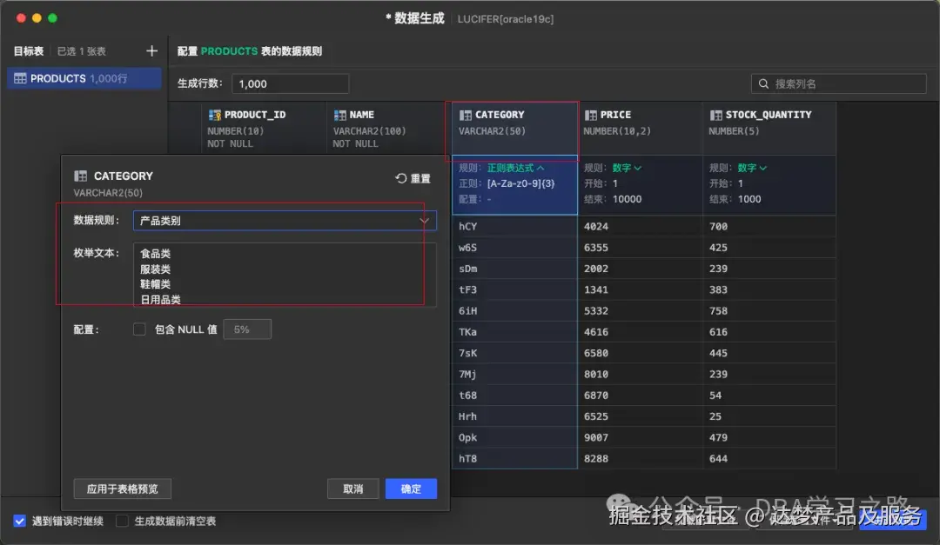Click the PRICE column icon
The height and width of the screenshot is (545, 940).
click(x=590, y=115)
